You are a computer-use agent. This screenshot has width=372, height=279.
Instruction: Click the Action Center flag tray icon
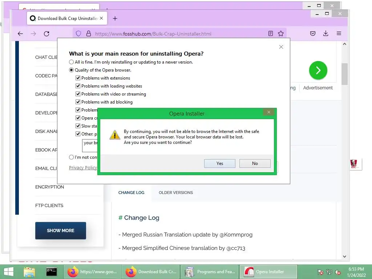tap(320, 272)
